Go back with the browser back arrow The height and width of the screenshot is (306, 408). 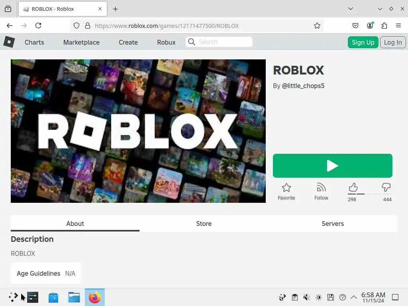10,25
